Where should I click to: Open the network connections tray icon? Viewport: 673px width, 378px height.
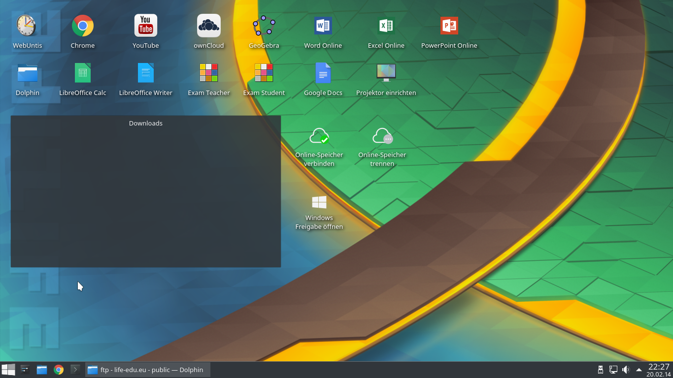[613, 370]
